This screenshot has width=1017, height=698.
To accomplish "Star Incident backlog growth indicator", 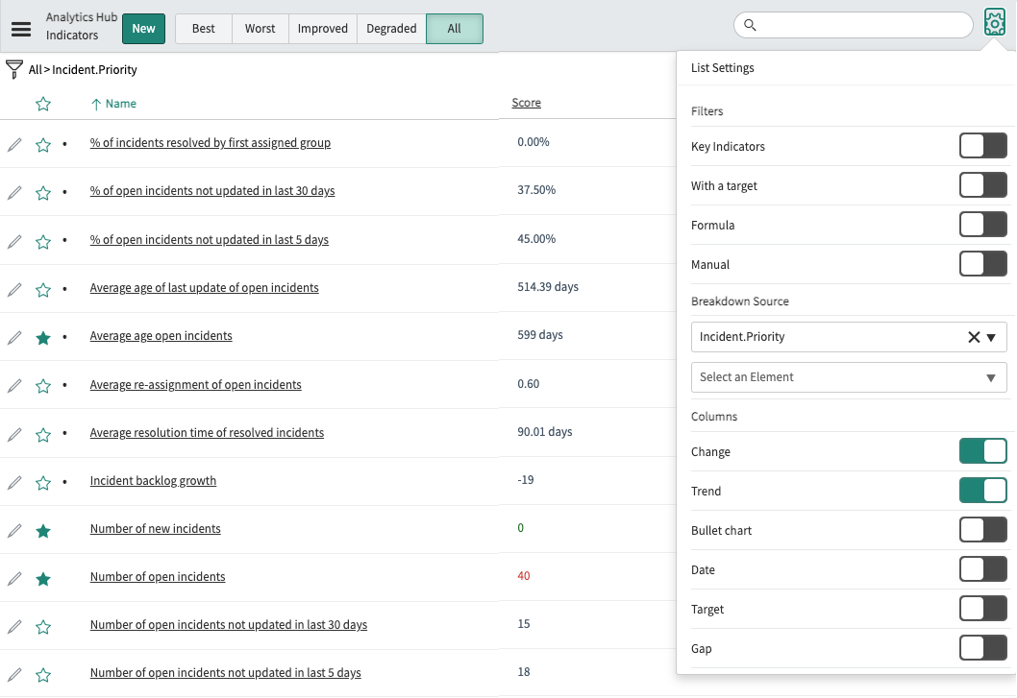I will (43, 483).
